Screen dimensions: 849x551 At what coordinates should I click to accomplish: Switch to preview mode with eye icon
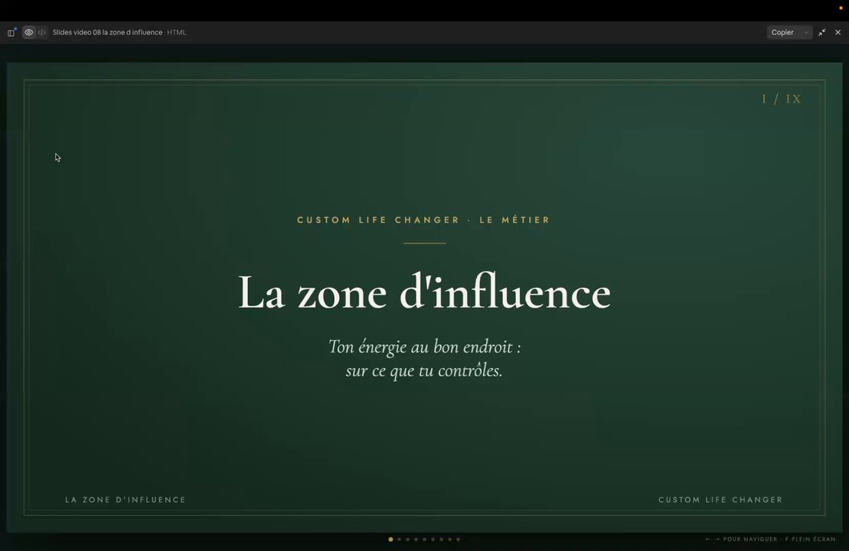click(28, 32)
